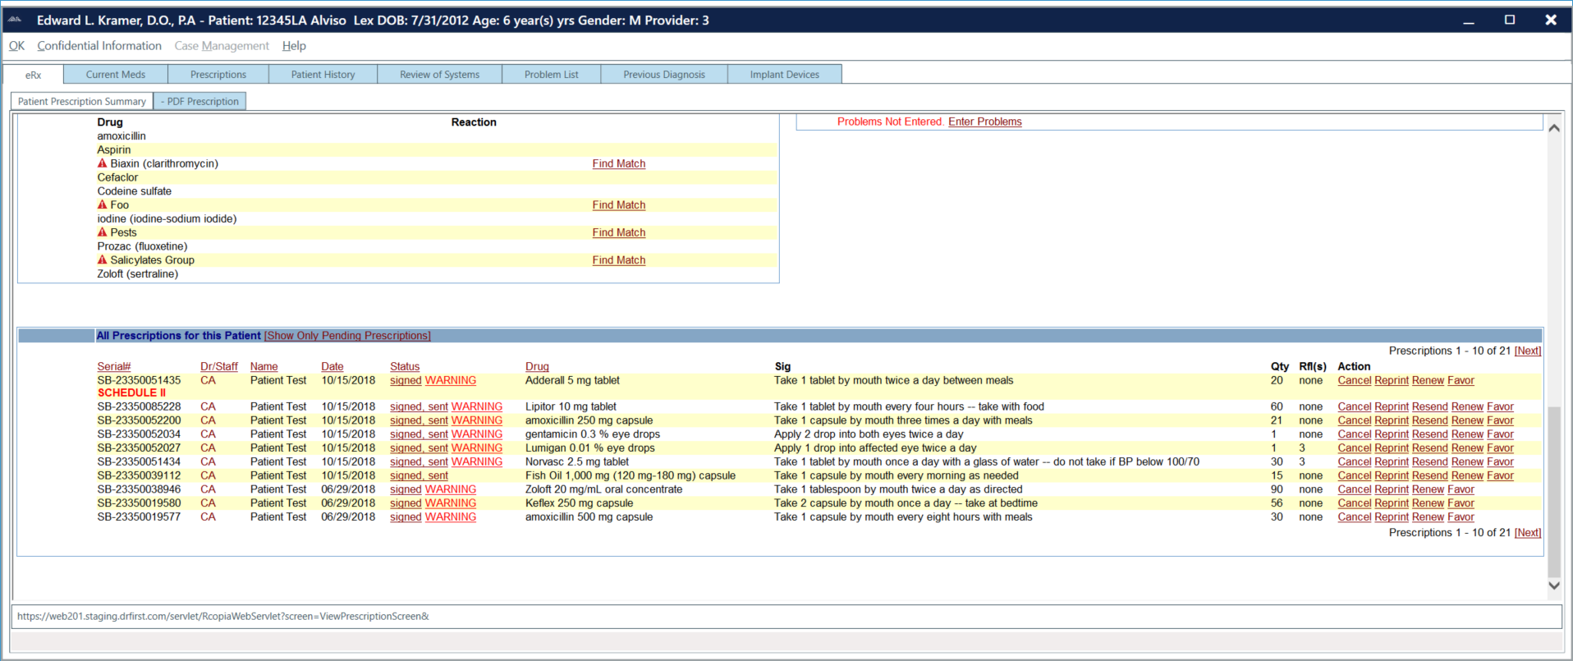This screenshot has height=661, width=1573.
Task: Click serial number SB-23350051435
Action: [139, 380]
